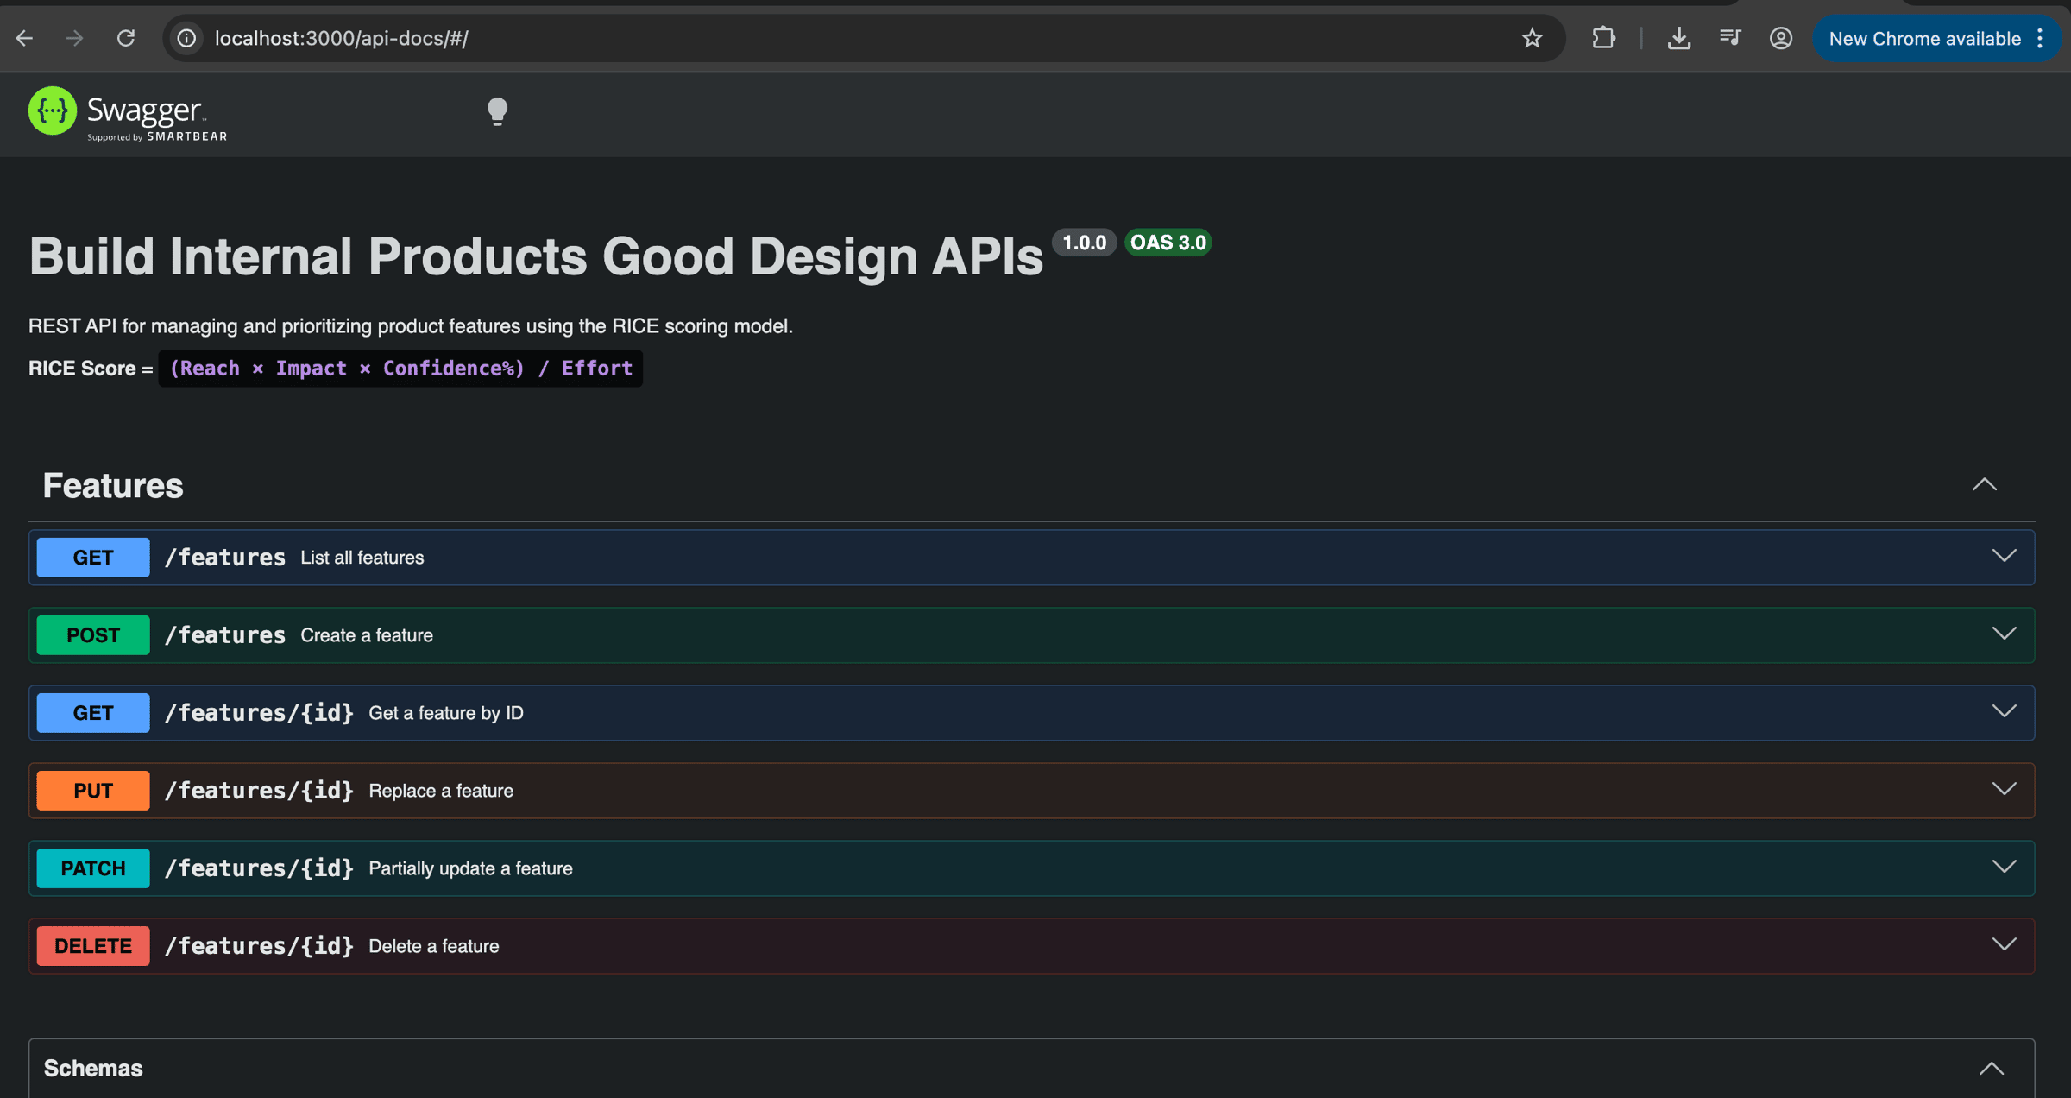The width and height of the screenshot is (2071, 1098).
Task: Bookmark this page with star icon
Action: click(x=1532, y=38)
